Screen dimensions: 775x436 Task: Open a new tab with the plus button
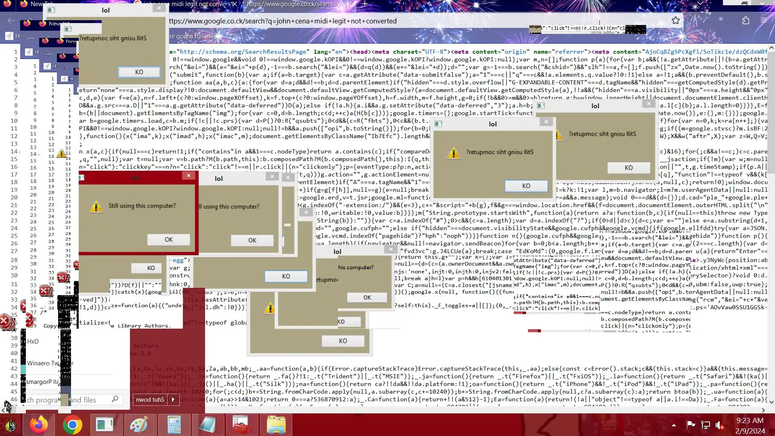(x=364, y=4)
